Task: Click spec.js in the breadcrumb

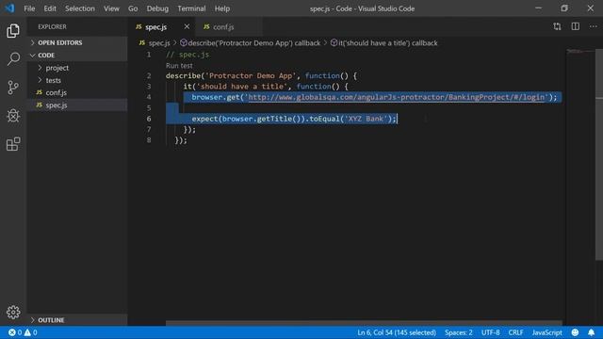Action: coord(159,43)
